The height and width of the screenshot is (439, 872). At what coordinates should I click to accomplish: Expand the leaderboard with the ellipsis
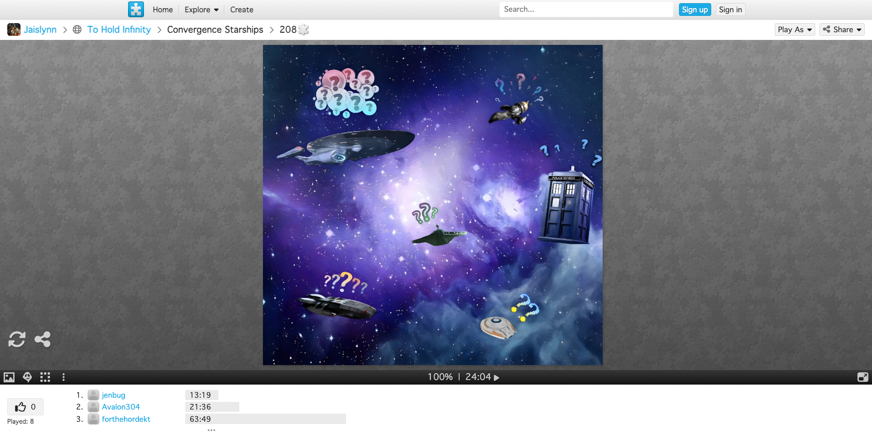point(211,430)
